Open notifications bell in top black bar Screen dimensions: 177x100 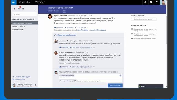tap(145, 2)
